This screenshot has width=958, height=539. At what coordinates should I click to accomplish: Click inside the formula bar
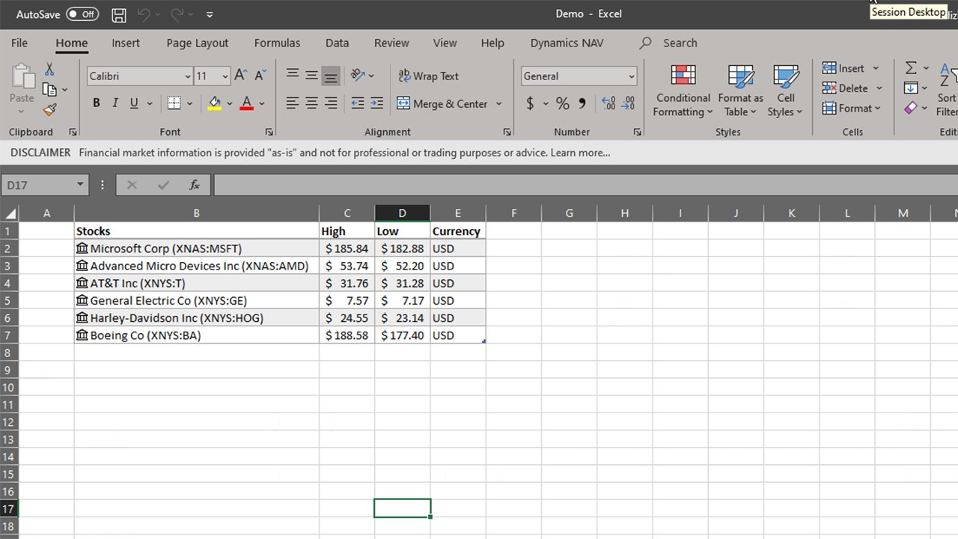click(x=585, y=185)
